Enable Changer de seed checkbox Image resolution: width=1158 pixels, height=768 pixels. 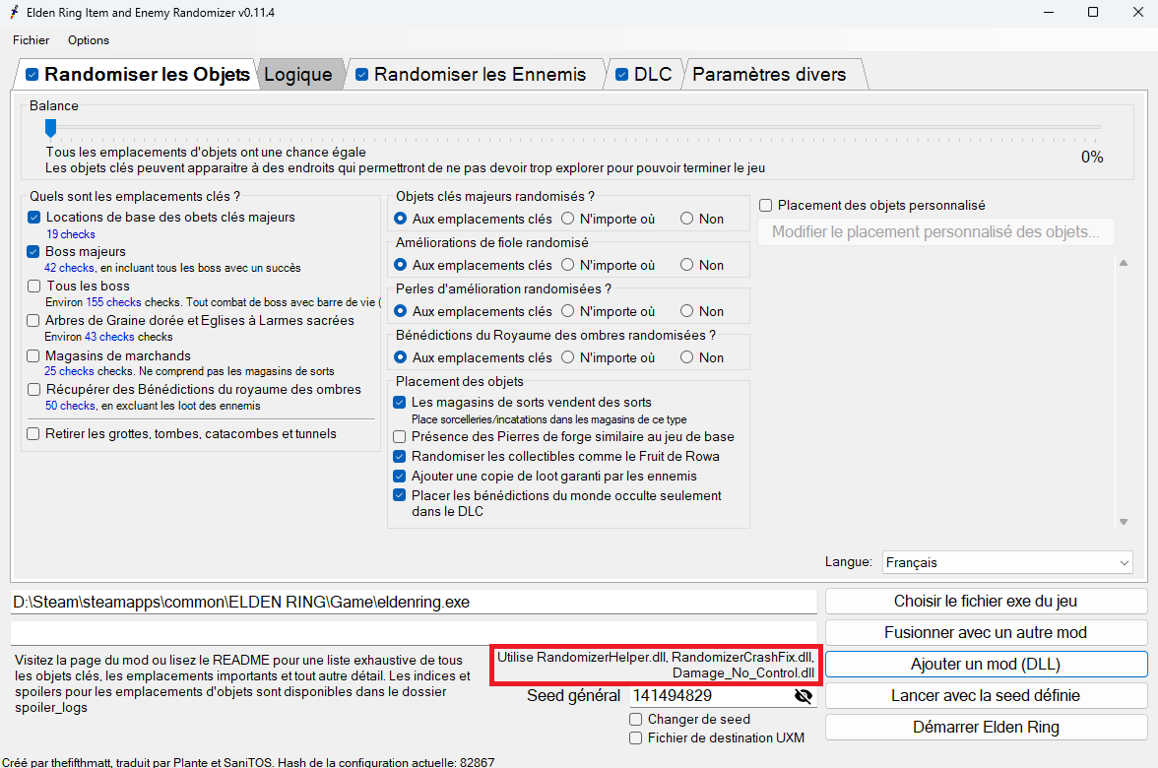coord(636,719)
